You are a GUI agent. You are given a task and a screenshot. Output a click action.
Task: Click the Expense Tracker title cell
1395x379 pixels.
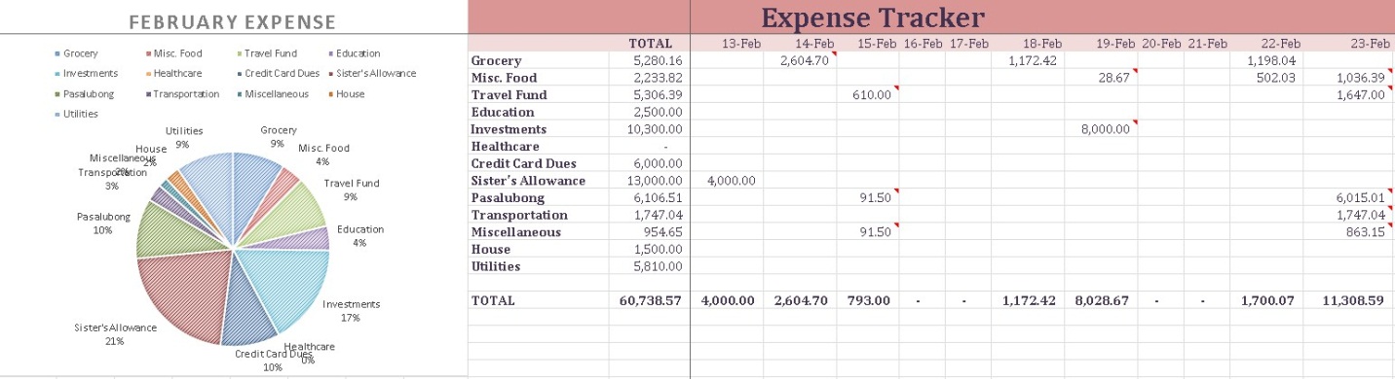[872, 17]
